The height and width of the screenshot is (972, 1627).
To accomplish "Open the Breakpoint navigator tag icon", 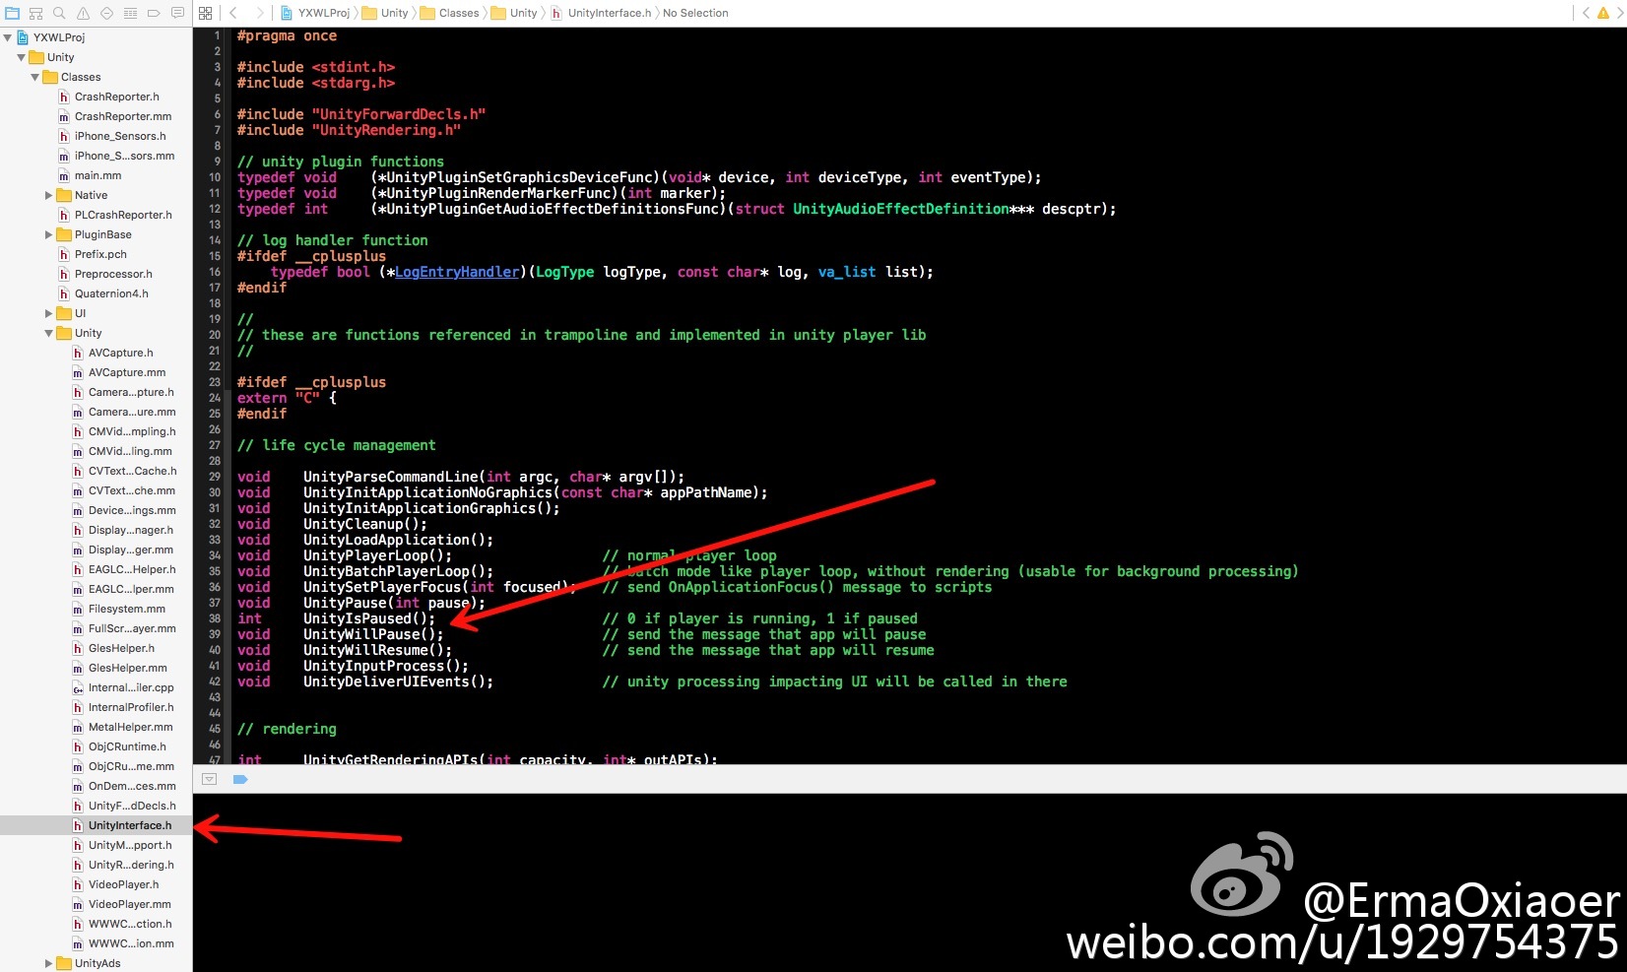I will [154, 13].
